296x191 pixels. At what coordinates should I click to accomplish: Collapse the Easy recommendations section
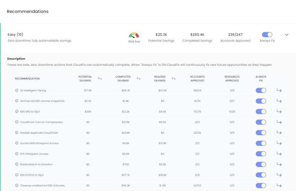point(286,35)
